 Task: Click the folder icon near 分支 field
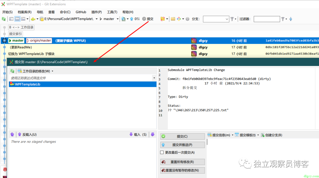click(x=173, y=19)
